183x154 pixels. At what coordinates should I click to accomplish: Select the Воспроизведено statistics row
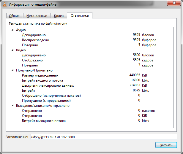[x=35, y=40]
